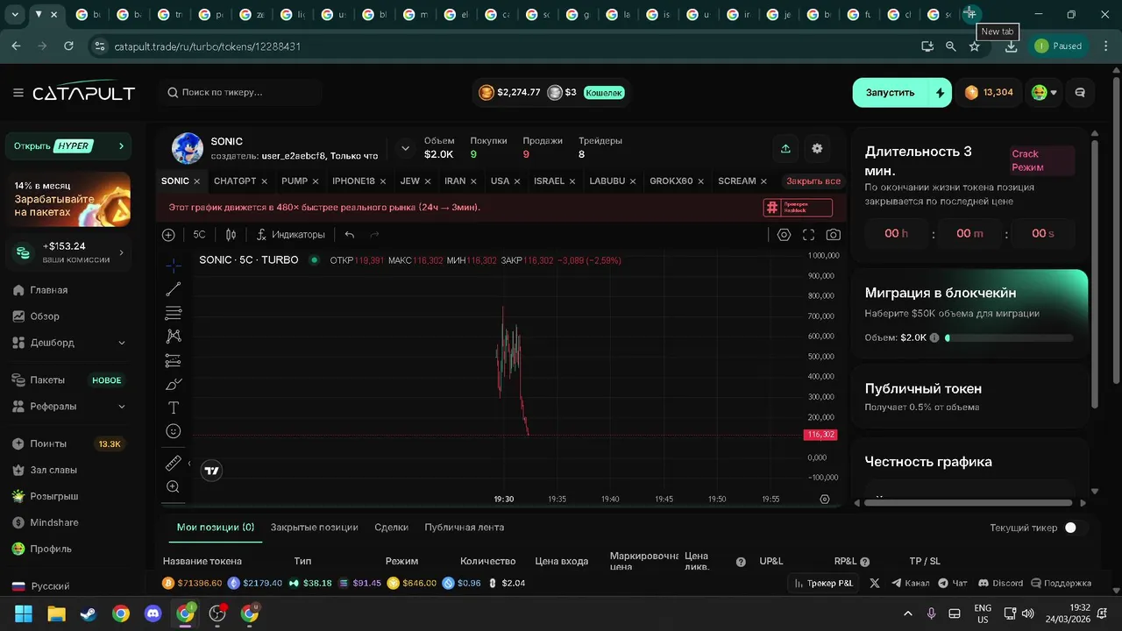Viewport: 1122px width, 631px height.
Task: Open the chat messages icon in header
Action: tap(1080, 92)
